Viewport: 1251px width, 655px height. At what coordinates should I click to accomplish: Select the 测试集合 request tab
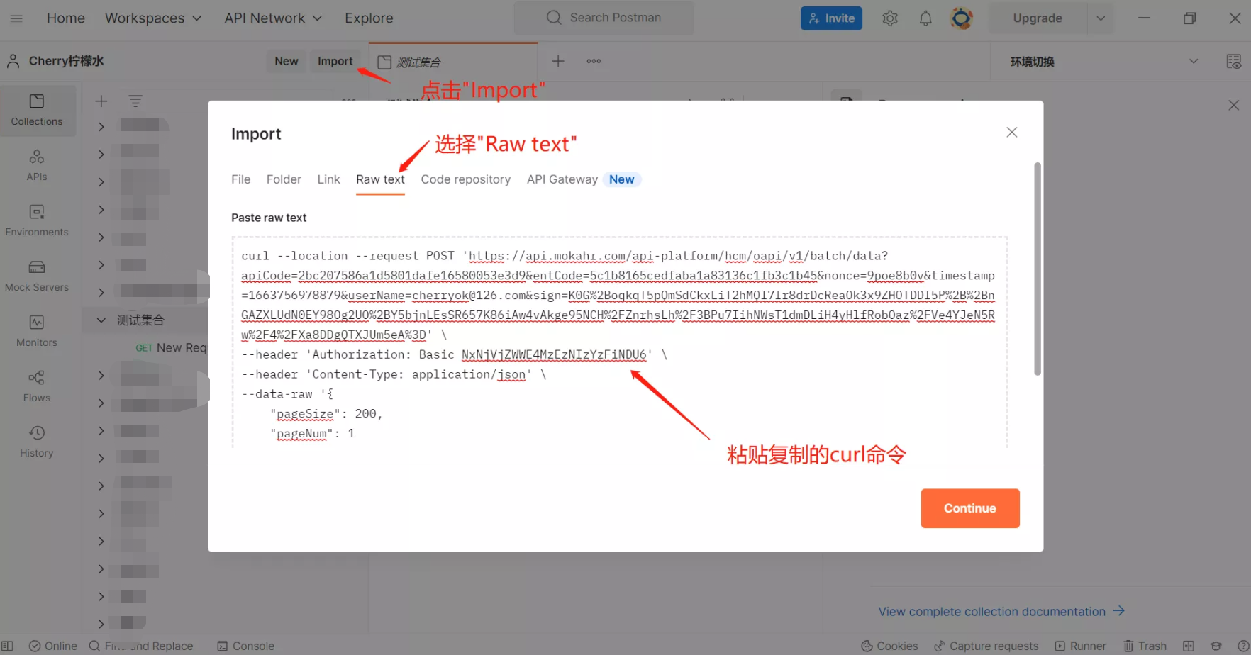pyautogui.click(x=452, y=62)
